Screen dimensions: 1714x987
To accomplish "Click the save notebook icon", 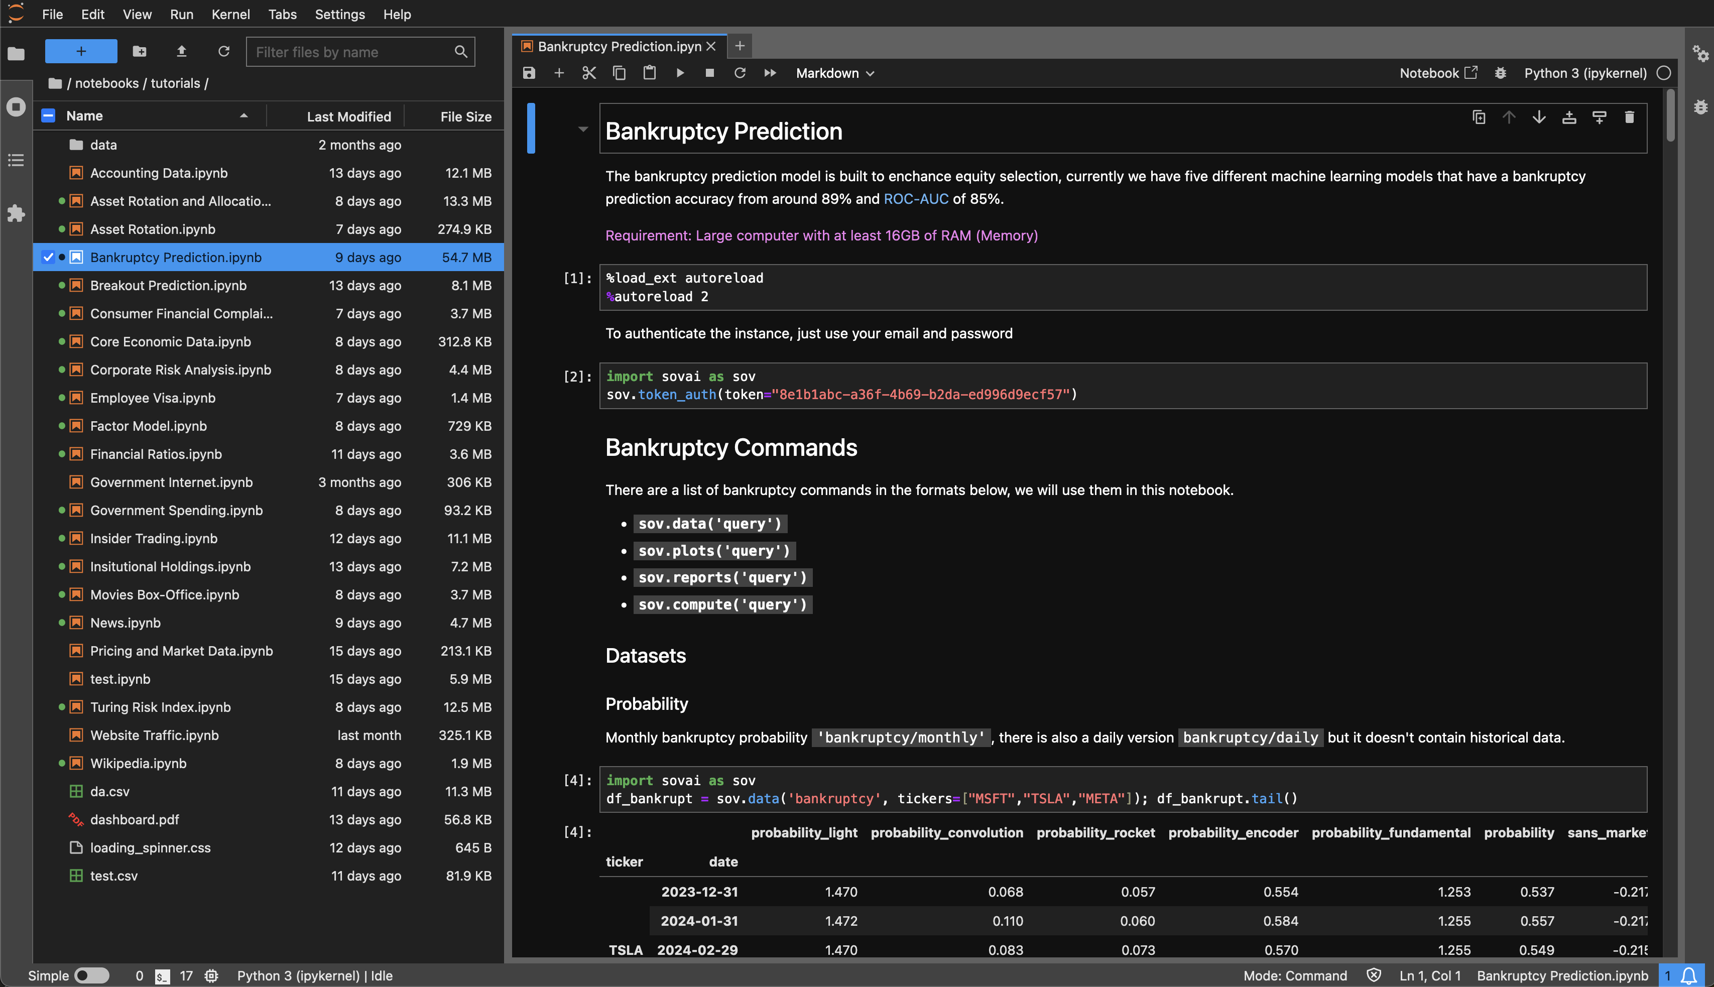I will (x=529, y=73).
